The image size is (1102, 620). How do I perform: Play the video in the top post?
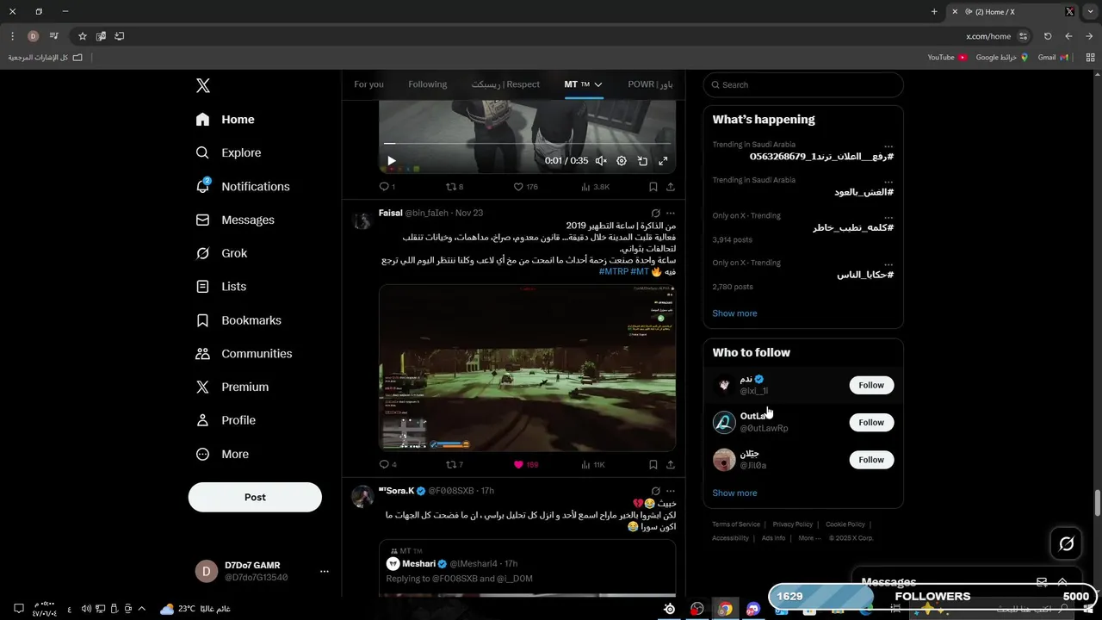[x=392, y=161]
